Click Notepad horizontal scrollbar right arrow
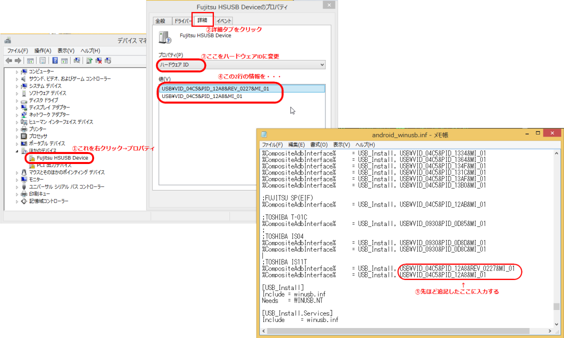 point(549,331)
